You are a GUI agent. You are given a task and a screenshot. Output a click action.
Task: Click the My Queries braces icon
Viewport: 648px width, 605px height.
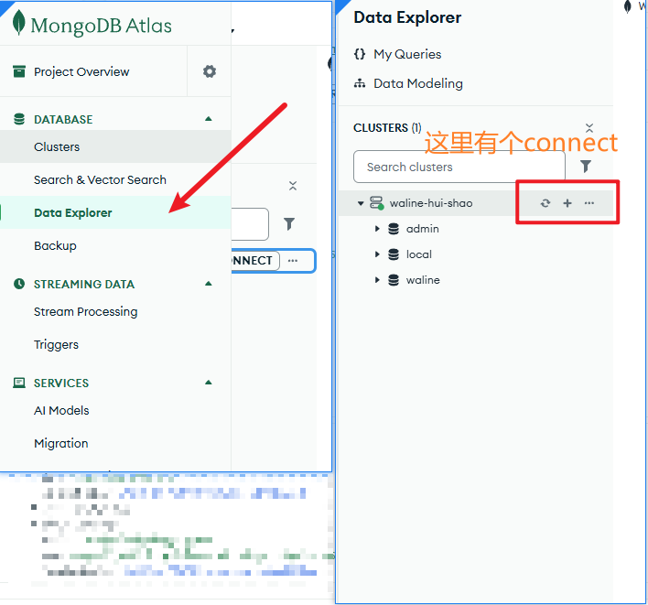coord(360,54)
